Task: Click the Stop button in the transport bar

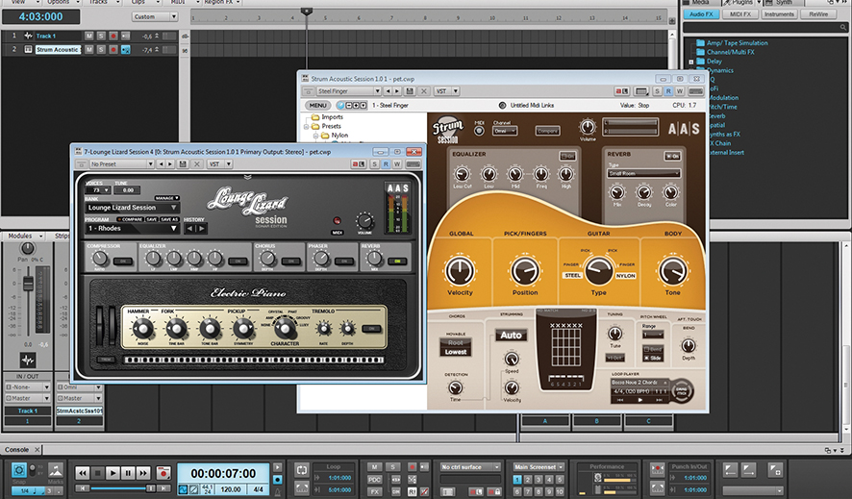Action: (x=97, y=473)
